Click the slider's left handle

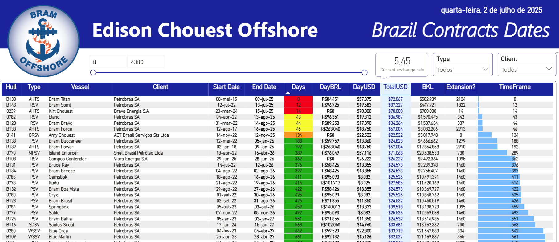coord(93,73)
